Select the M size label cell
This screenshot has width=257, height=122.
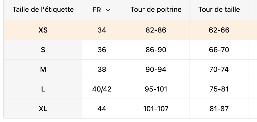tap(43, 69)
